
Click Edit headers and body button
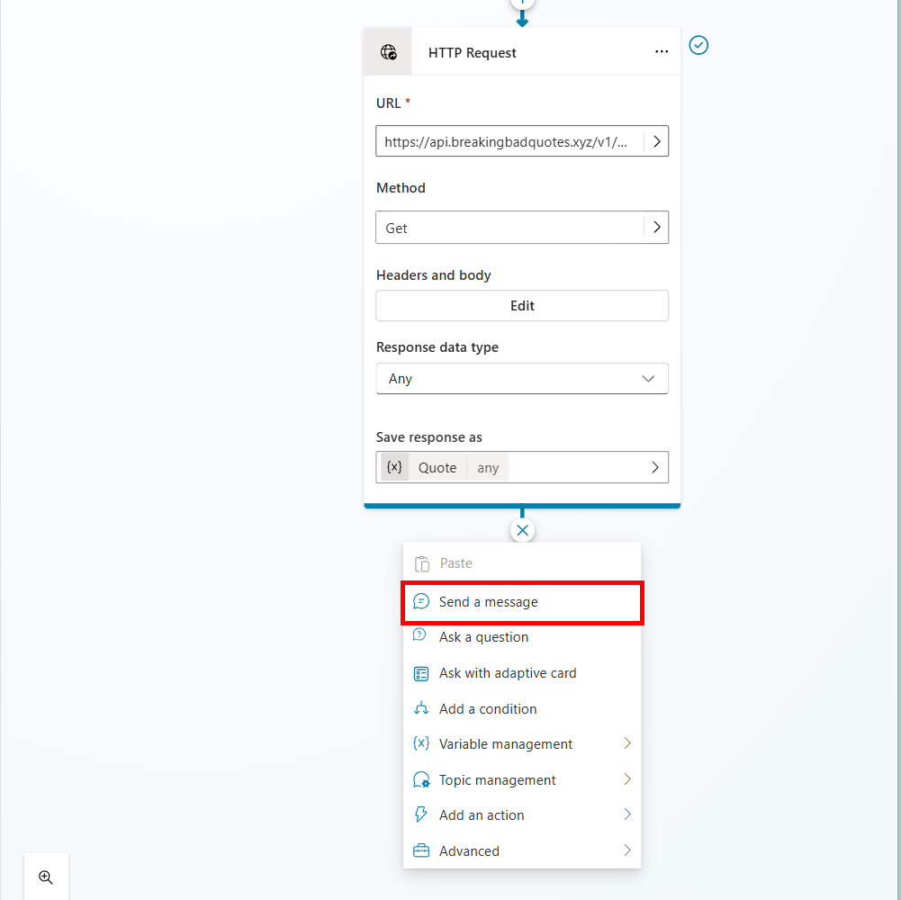(x=522, y=305)
